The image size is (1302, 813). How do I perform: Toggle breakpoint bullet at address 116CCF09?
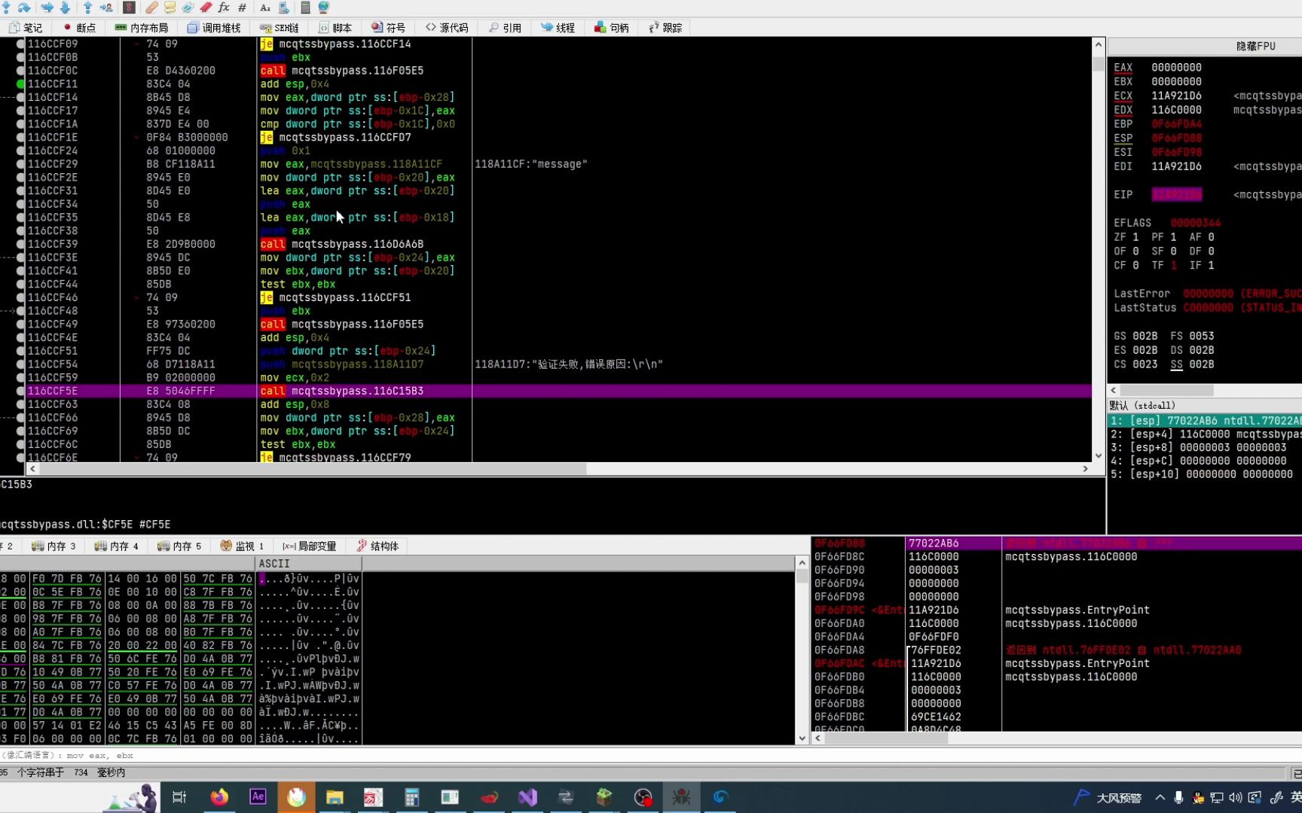[x=20, y=44]
